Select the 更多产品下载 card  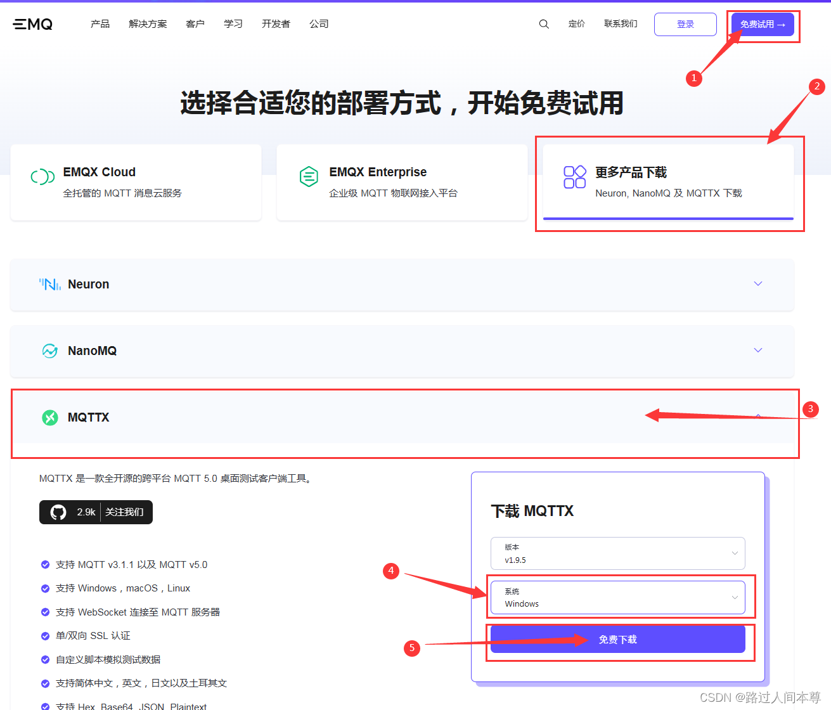click(669, 183)
